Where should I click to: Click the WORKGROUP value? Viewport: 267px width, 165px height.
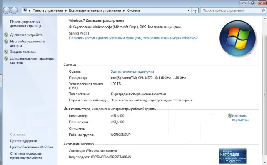click(120, 135)
